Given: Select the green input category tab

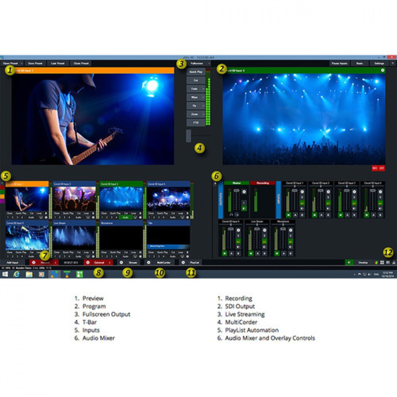Looking at the screenshot, I should click(2, 192).
